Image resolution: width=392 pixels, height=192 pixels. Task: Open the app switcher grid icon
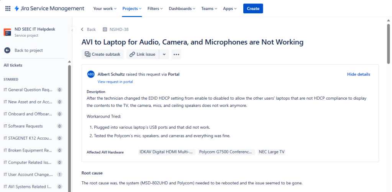point(8,8)
